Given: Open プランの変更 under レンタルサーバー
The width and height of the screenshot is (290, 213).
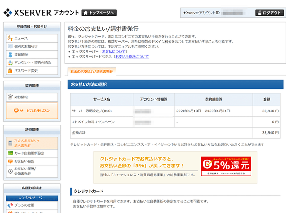Looking at the screenshot, I should [32, 205].
